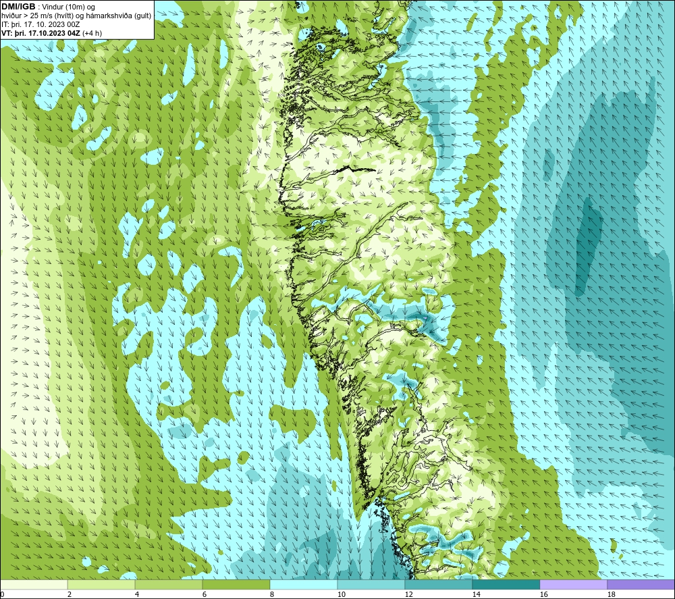Click the legend scale value 10
This screenshot has height=599, width=675.
tap(342, 595)
